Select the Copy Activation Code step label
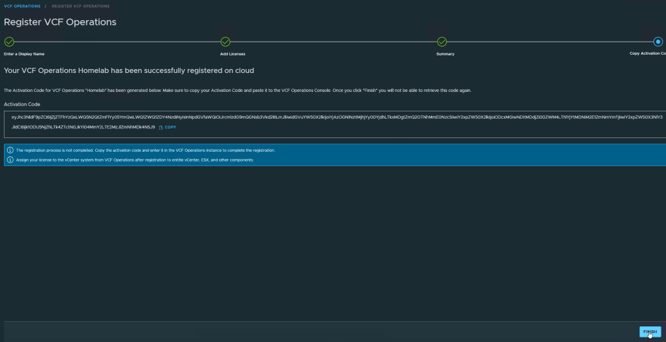The width and height of the screenshot is (666, 342). click(647, 53)
